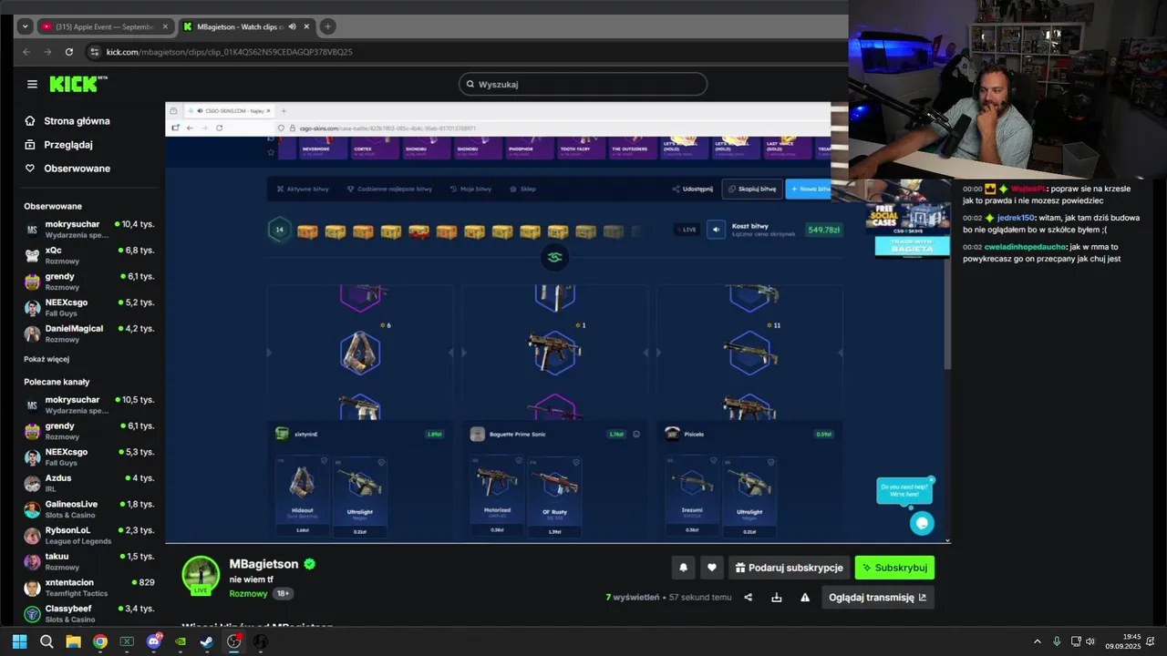
Task: Click Podaruj subskrypcje button
Action: click(x=790, y=568)
